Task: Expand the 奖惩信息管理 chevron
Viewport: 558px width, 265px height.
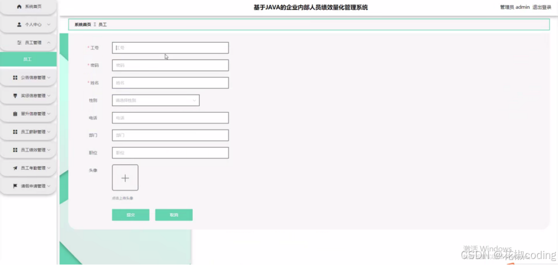Action: click(x=49, y=96)
